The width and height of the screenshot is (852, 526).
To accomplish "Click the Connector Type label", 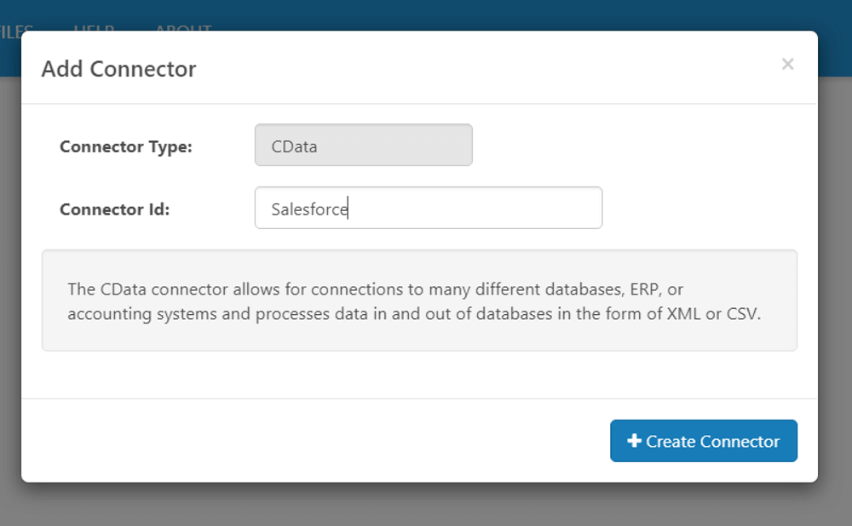I will coord(126,146).
